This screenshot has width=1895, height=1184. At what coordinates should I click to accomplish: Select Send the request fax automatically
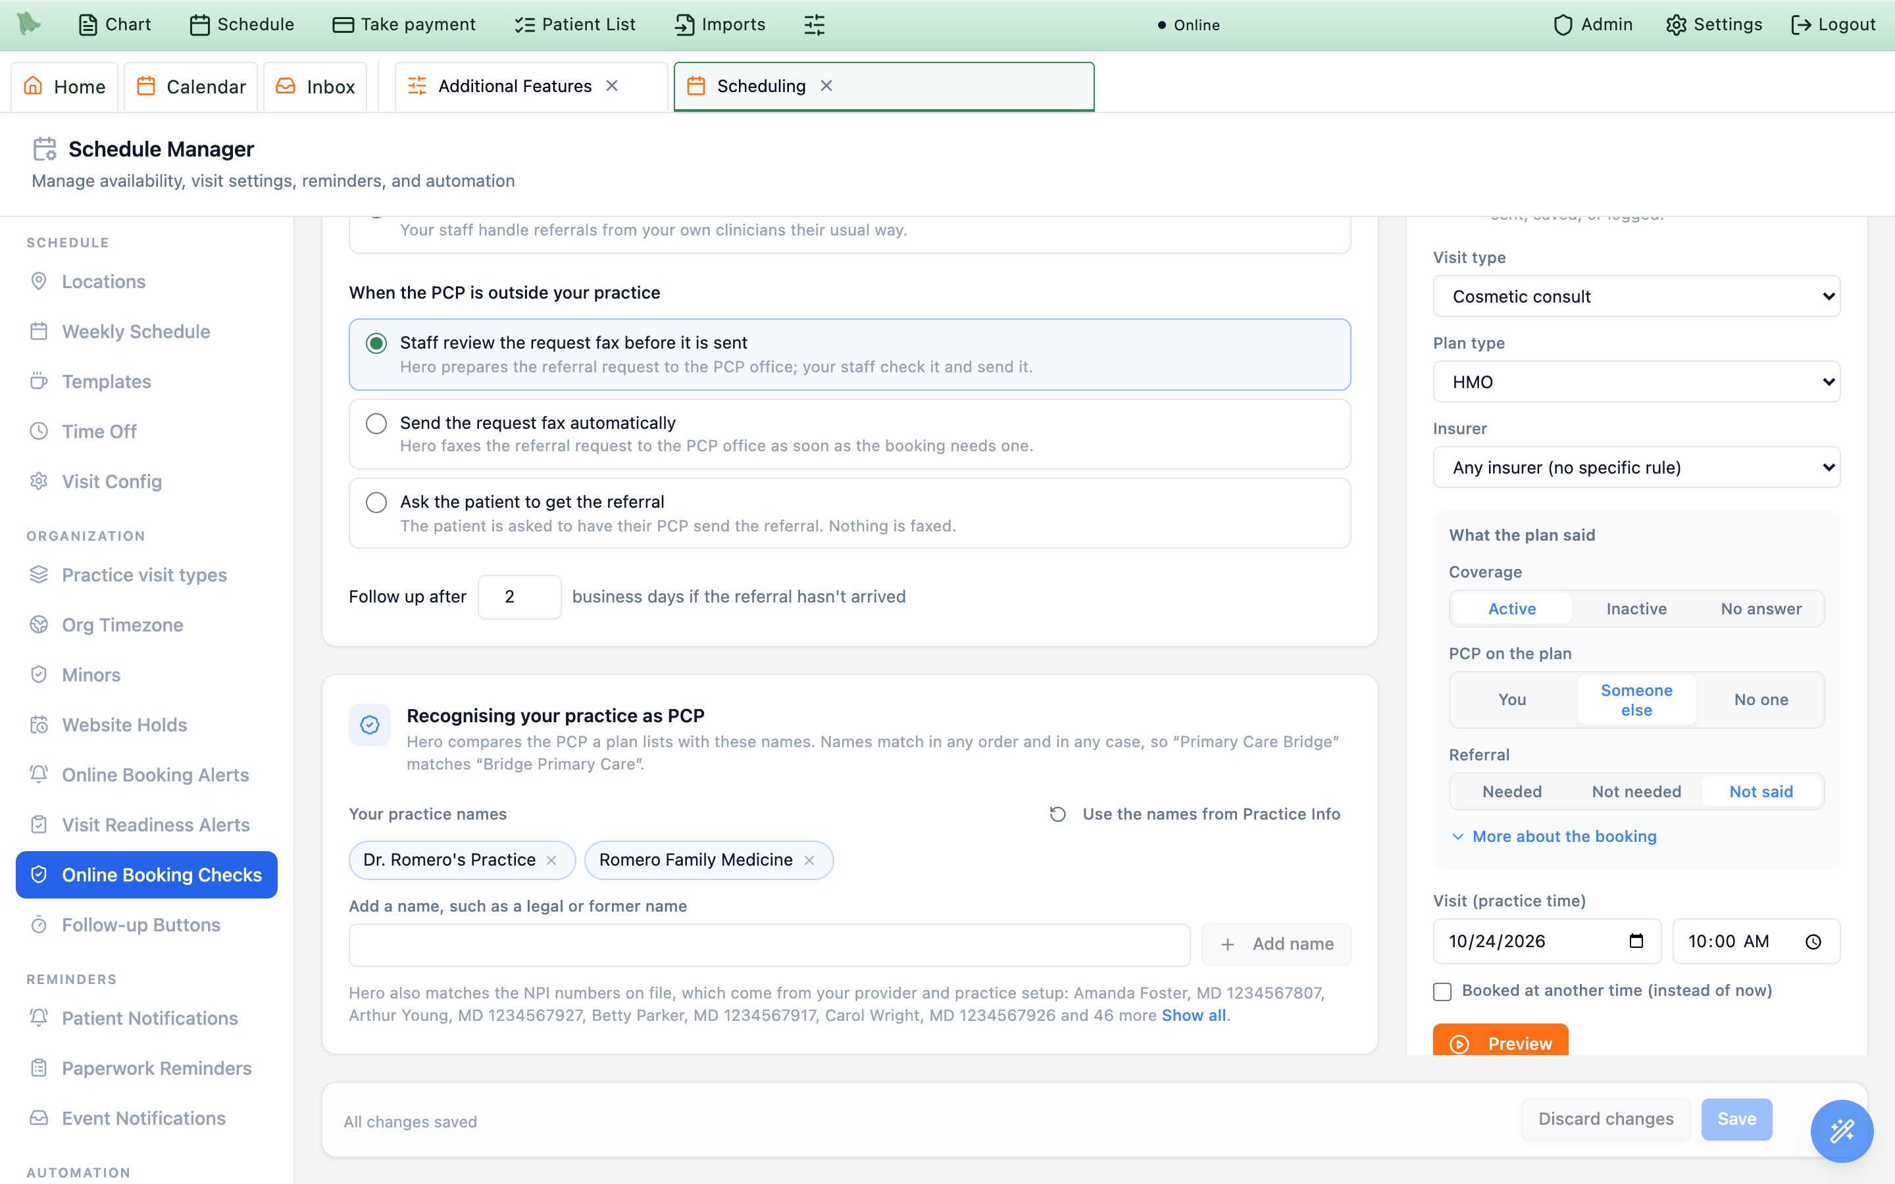point(849,434)
